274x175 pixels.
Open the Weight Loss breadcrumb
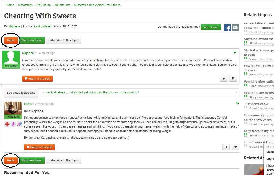tap(62, 5)
